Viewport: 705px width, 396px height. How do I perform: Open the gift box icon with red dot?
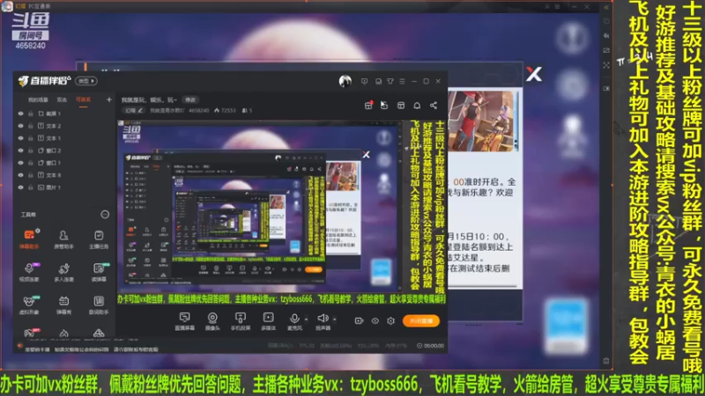tap(368, 105)
